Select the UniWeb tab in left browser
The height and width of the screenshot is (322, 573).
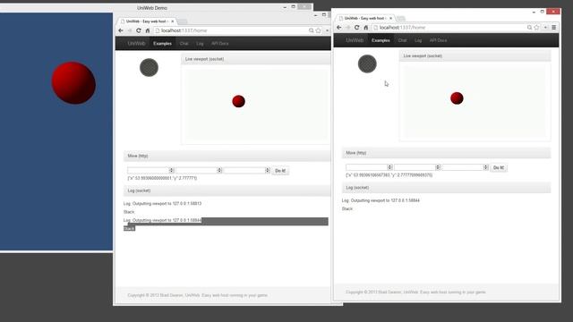(x=147, y=21)
